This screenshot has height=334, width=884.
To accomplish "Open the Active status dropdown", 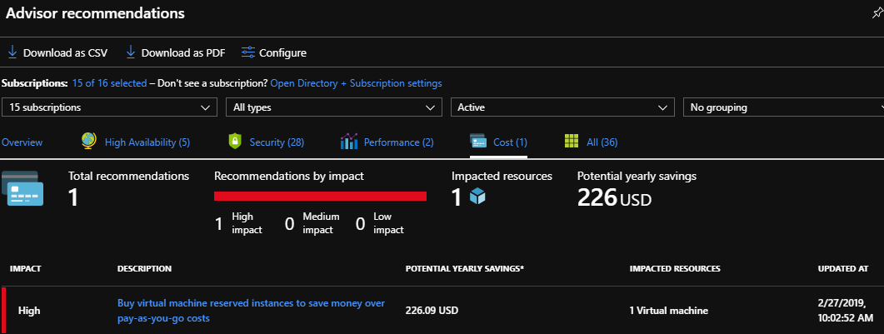I will point(562,107).
